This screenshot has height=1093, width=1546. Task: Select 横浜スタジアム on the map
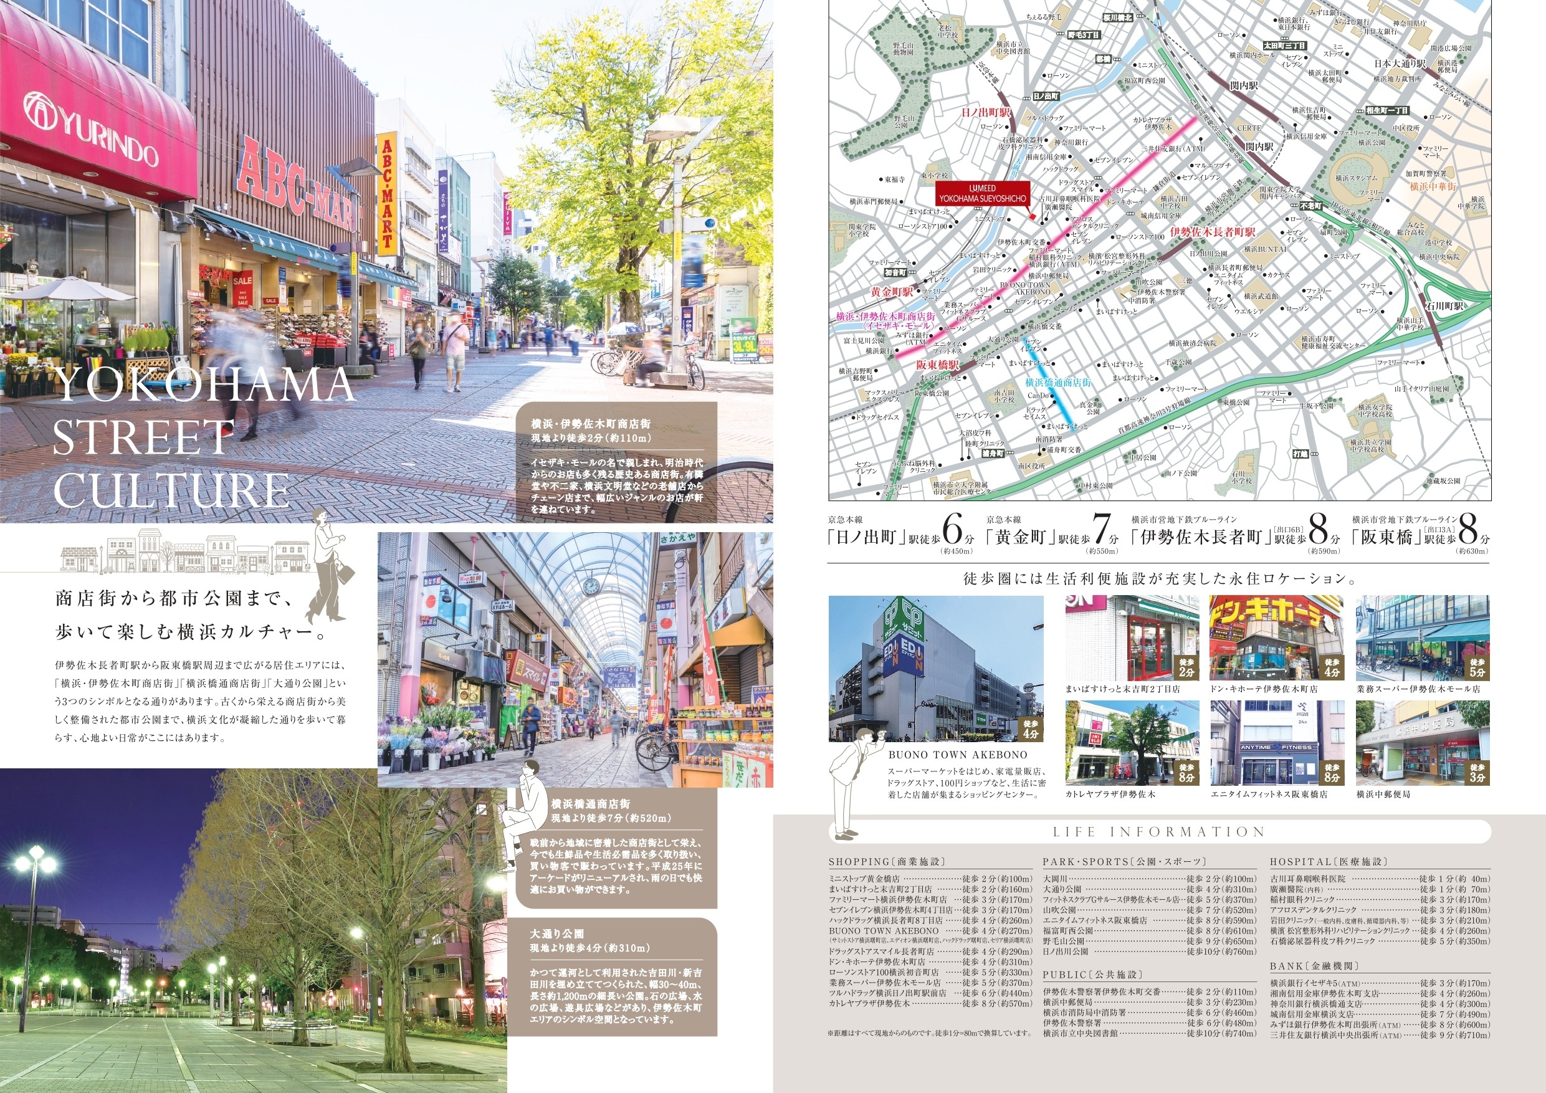click(1357, 178)
